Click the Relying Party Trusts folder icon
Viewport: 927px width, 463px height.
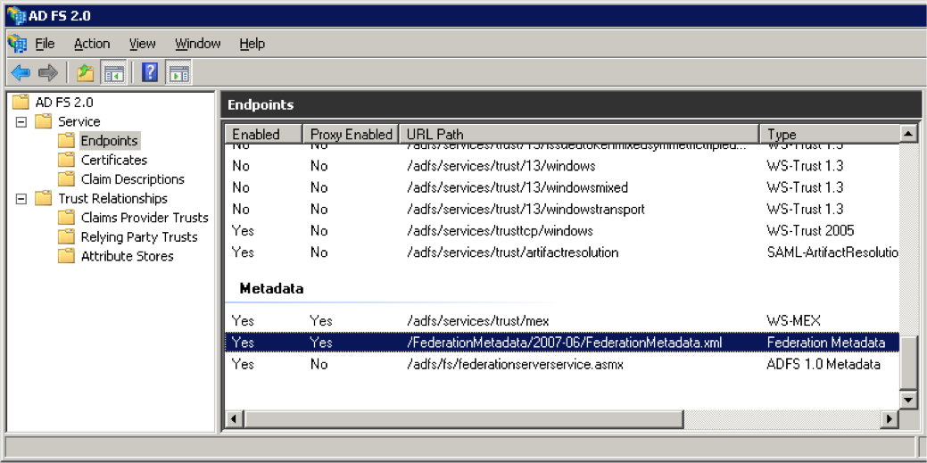(66, 236)
